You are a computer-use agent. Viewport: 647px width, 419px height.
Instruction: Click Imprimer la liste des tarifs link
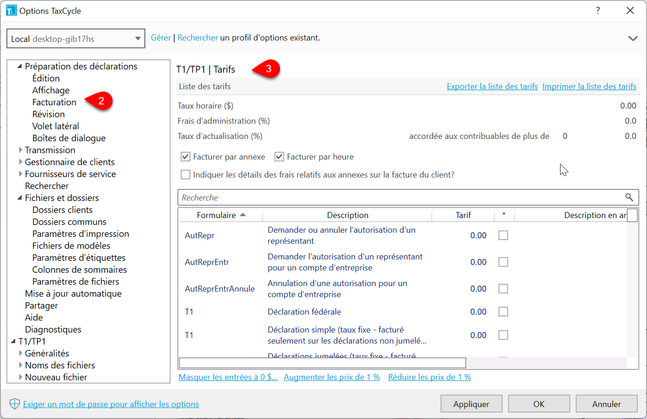click(590, 86)
